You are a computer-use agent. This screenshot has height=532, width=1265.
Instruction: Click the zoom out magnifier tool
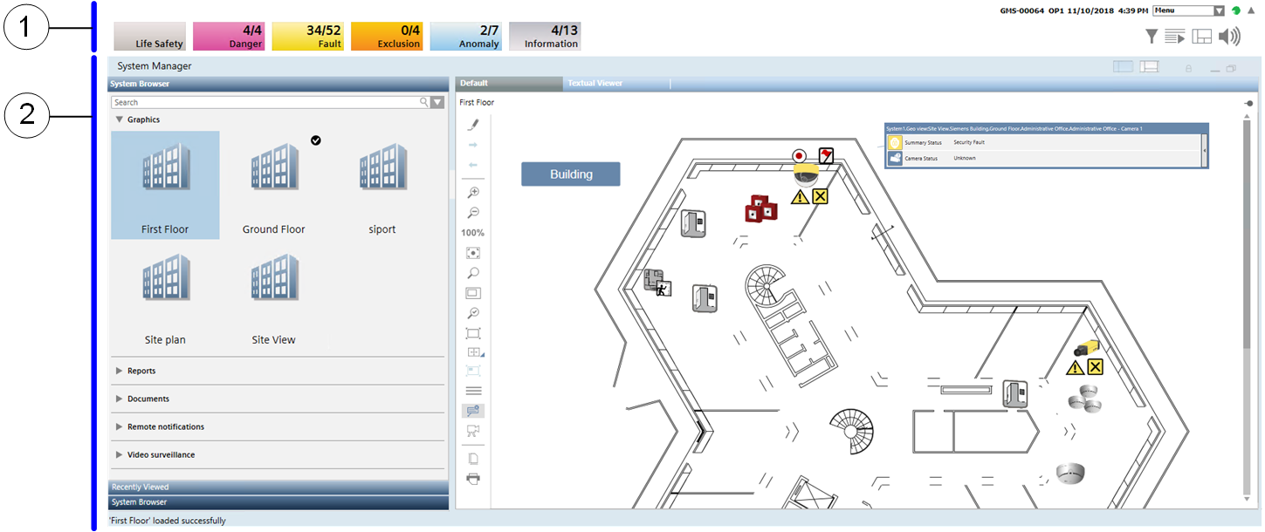(473, 213)
